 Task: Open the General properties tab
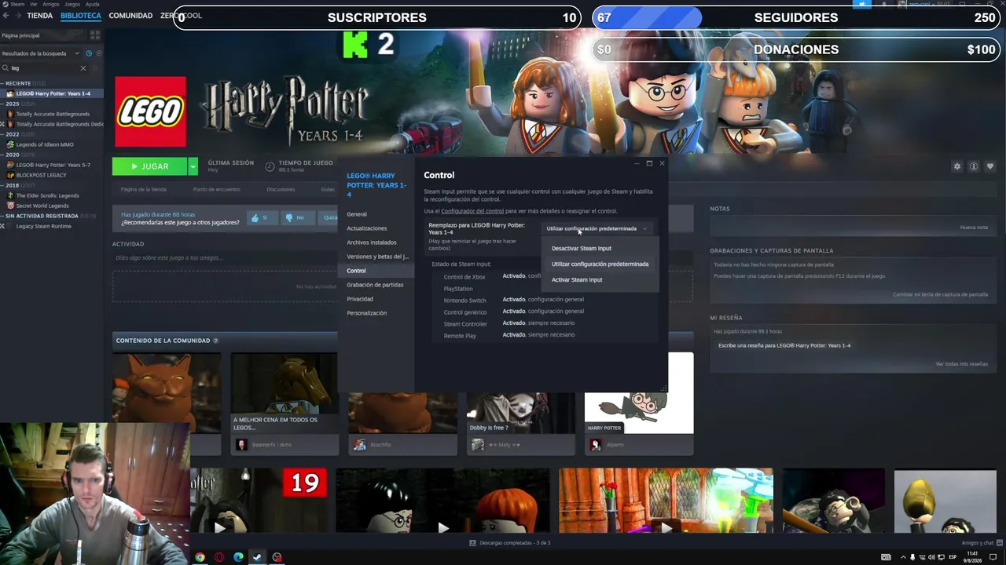tap(357, 214)
